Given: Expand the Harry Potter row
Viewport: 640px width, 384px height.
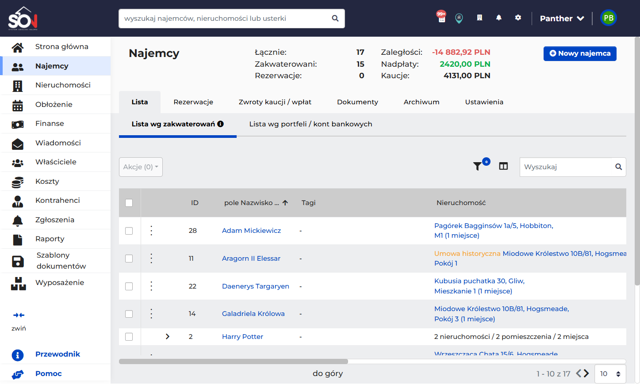Looking at the screenshot, I should pos(168,337).
